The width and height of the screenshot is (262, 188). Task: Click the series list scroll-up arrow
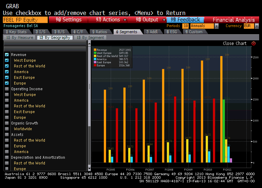coord(89,43)
